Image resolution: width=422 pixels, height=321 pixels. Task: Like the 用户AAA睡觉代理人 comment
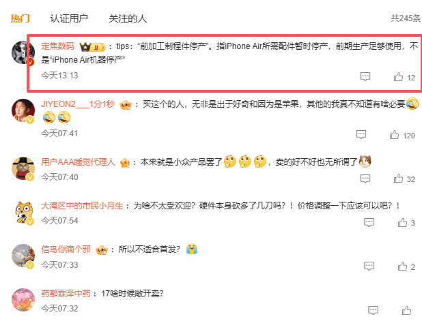click(x=398, y=179)
